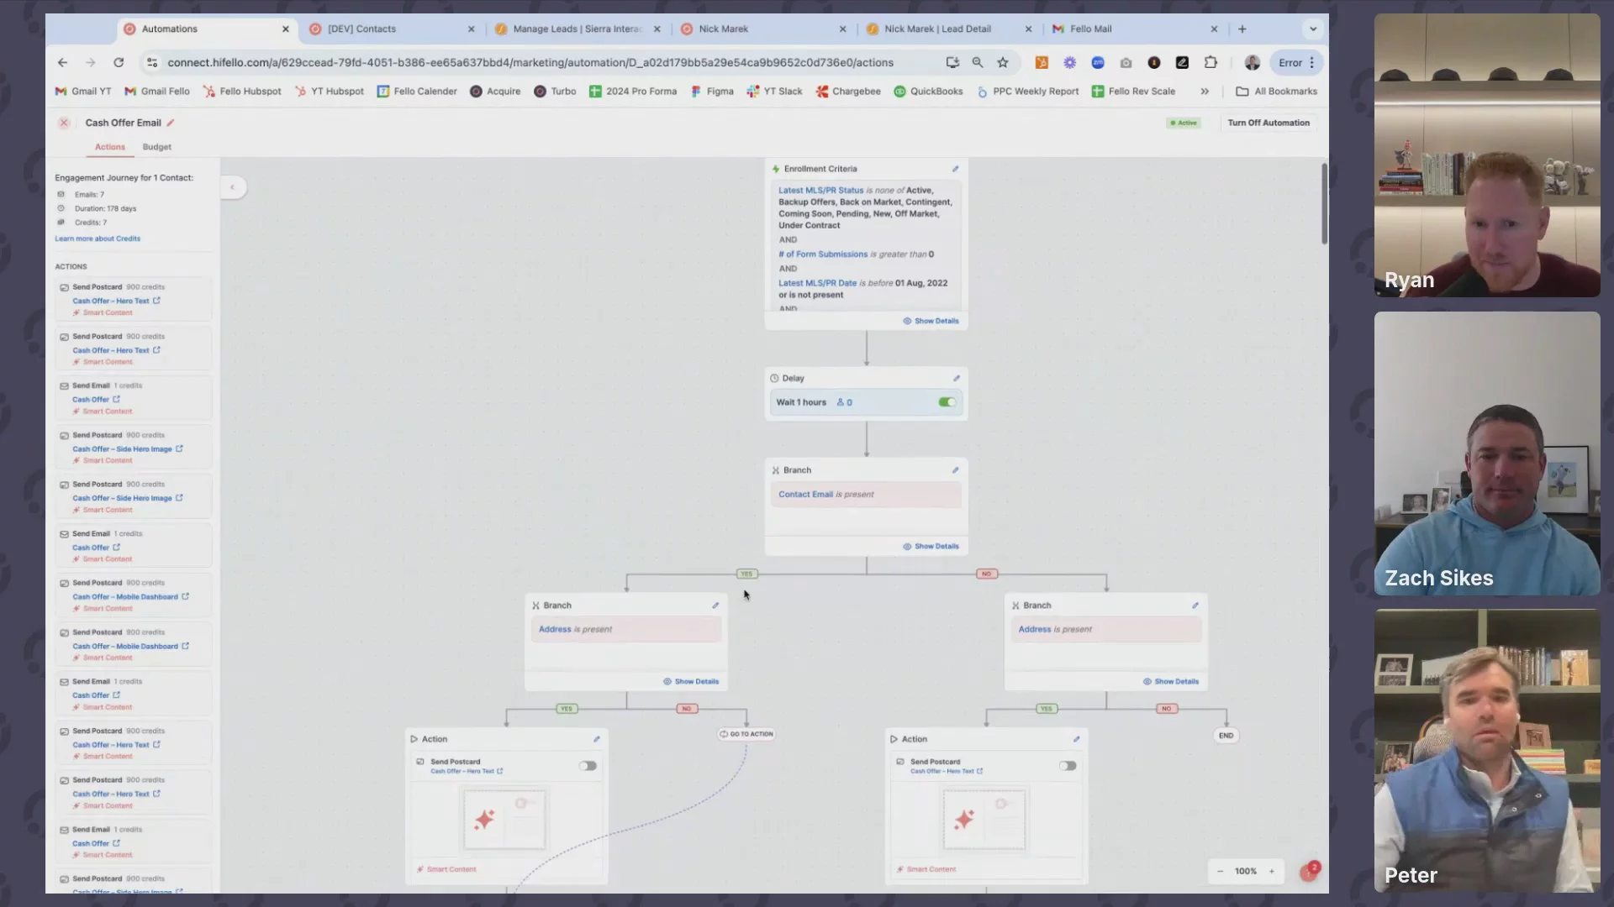This screenshot has width=1614, height=907.
Task: Toggle the left Send Postcard action switch
Action: pyautogui.click(x=588, y=766)
